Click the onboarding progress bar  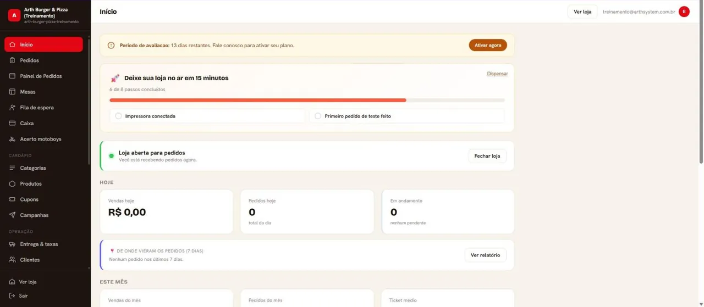click(x=307, y=100)
